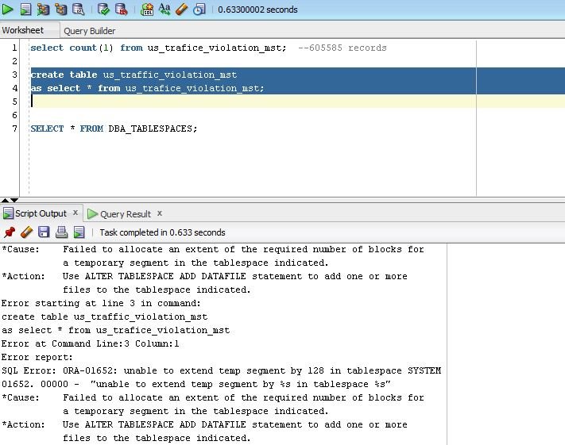565x445 pixels.
Task: Clear script output with eraser icon
Action: (x=26, y=232)
